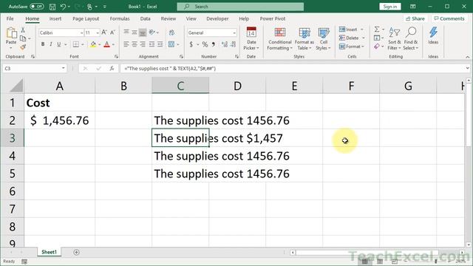Image resolution: width=473 pixels, height=266 pixels.
Task: Click the Wrap Text icon
Action: pyautogui.click(x=171, y=33)
